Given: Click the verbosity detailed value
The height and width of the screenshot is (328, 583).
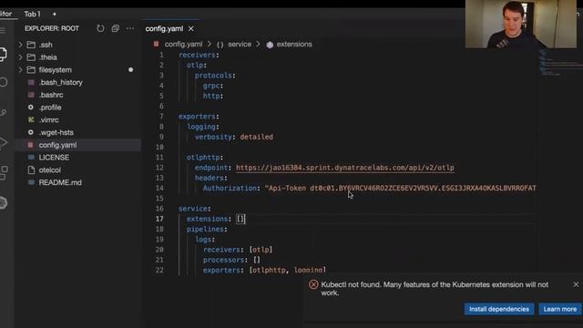Looking at the screenshot, I should click(x=256, y=137).
